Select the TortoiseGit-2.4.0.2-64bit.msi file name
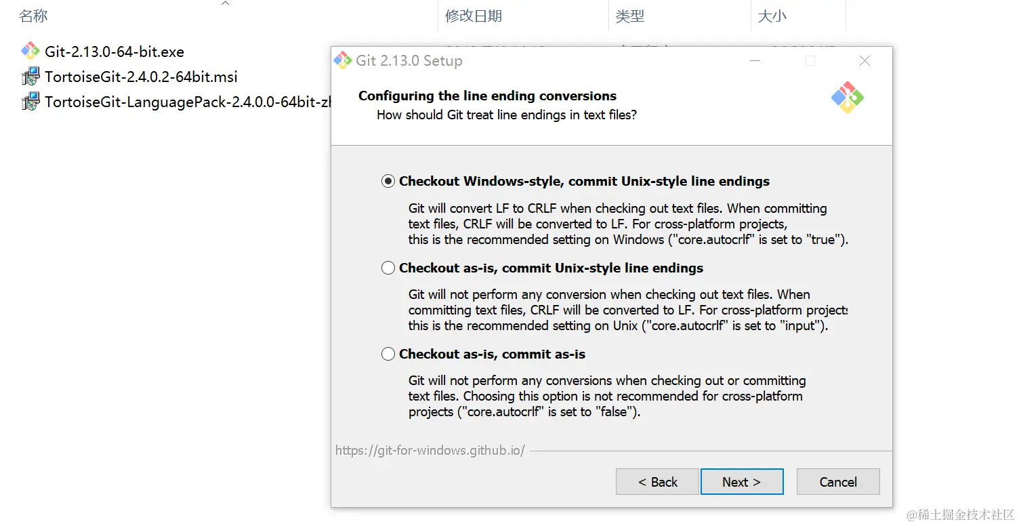 [x=141, y=77]
